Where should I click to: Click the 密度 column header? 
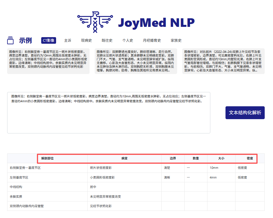[x=250, y=158]
